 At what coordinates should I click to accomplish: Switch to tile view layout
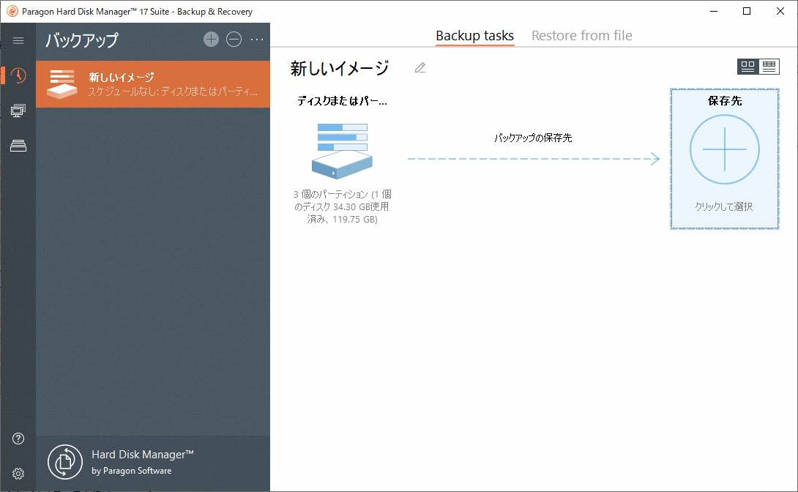coord(747,66)
